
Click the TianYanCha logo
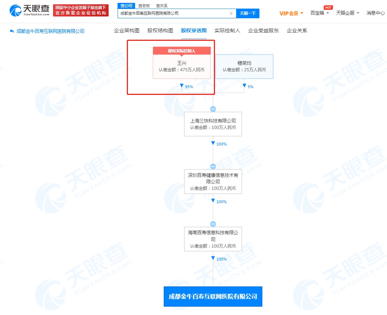coord(29,10)
